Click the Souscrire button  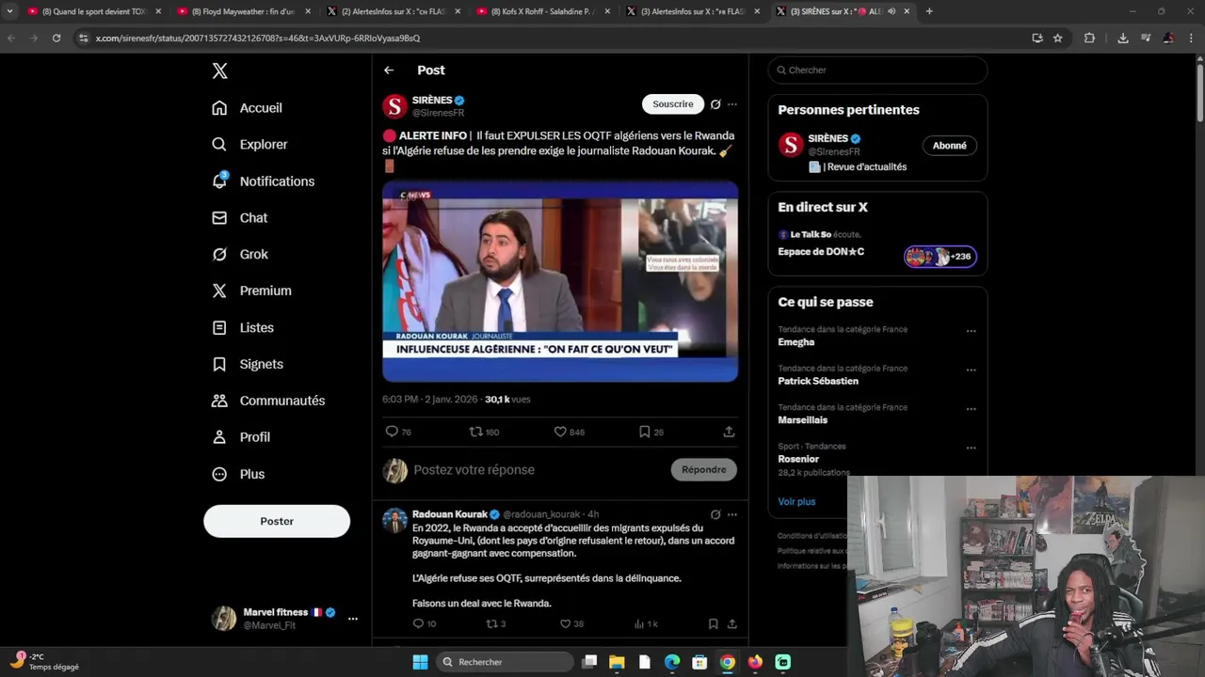coord(673,104)
